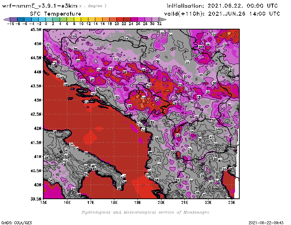291x225 pixels.
Task: Click longitude label '15E'
Action: 44,202
